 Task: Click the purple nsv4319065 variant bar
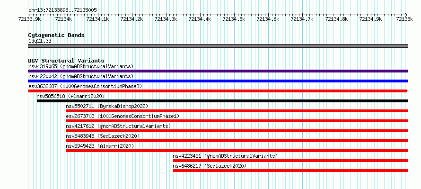(218, 71)
